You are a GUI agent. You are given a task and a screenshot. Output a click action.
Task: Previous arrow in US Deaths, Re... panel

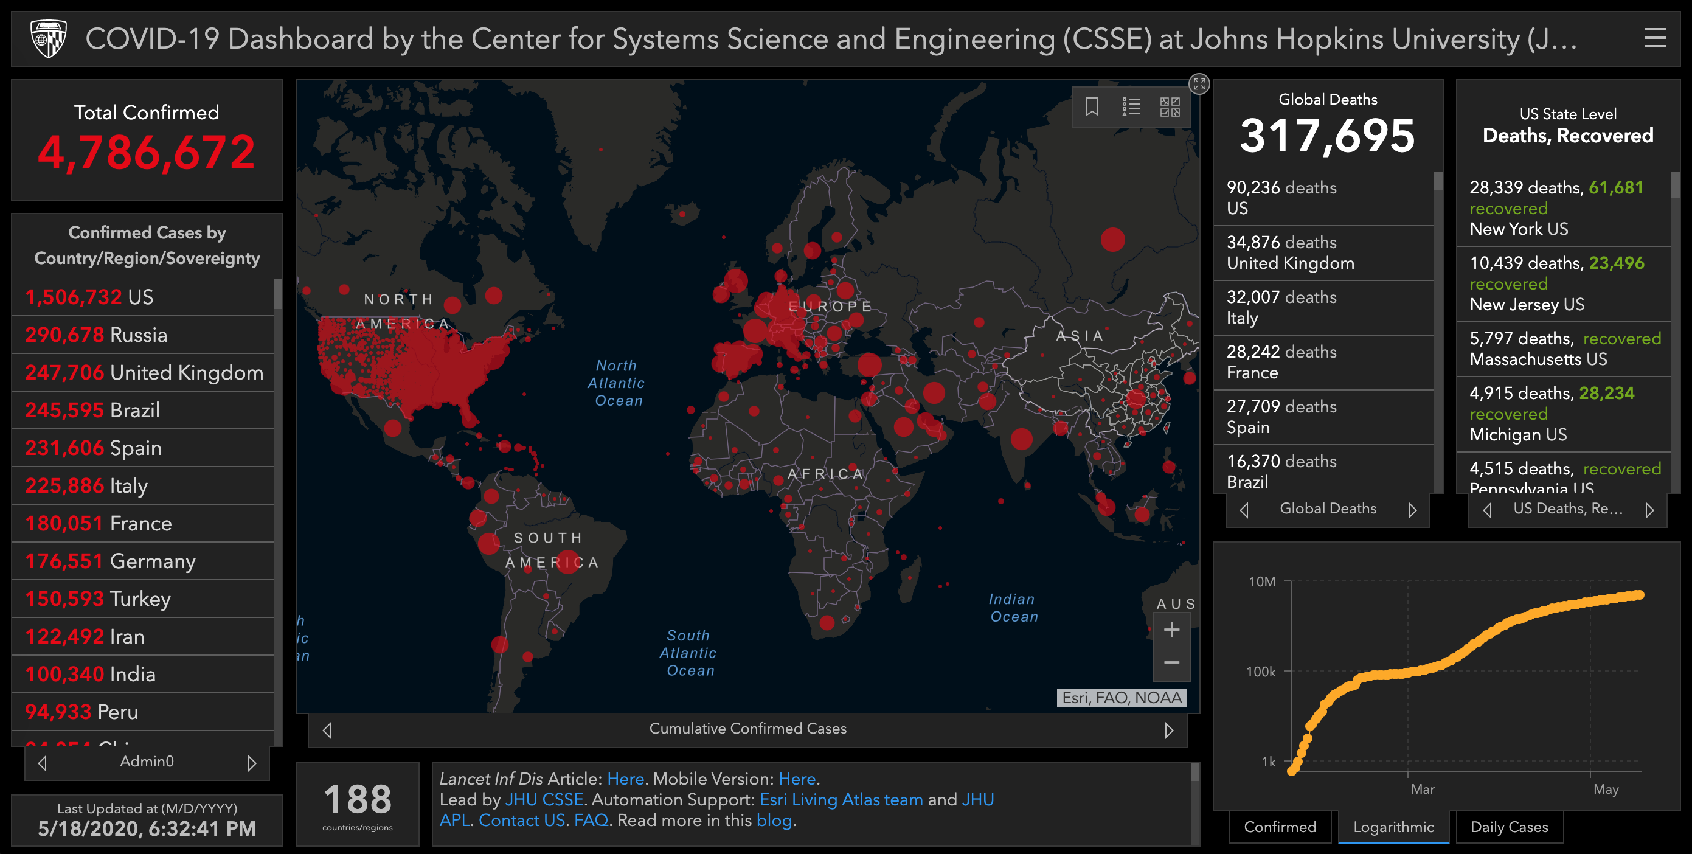(1488, 510)
